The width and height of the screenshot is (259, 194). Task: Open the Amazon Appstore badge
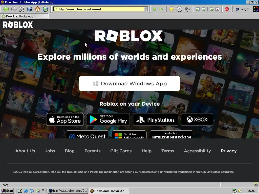pos(171,135)
